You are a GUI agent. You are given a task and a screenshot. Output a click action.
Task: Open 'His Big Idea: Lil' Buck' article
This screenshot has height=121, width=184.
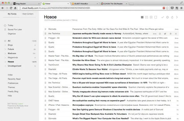[x=83, y=56]
